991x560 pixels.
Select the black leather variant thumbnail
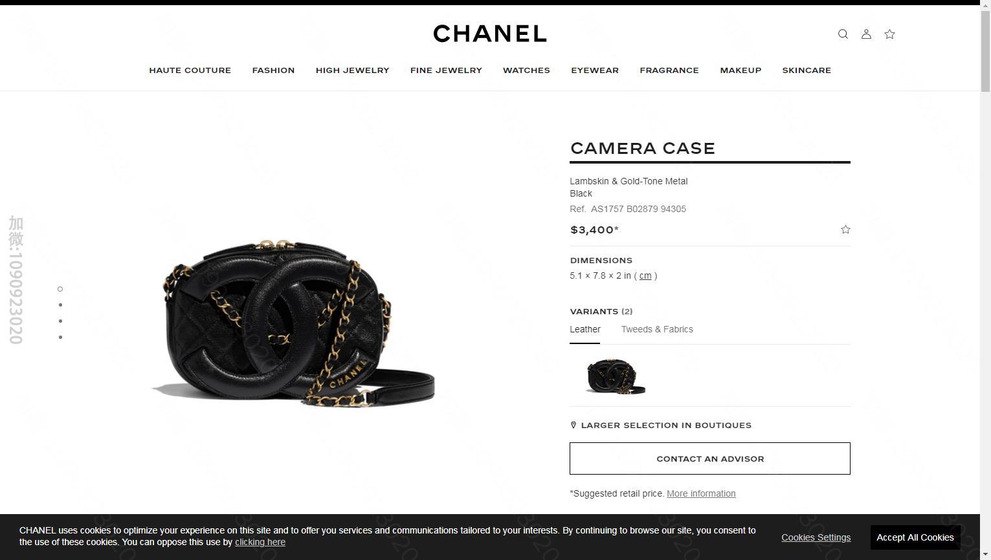coord(616,376)
